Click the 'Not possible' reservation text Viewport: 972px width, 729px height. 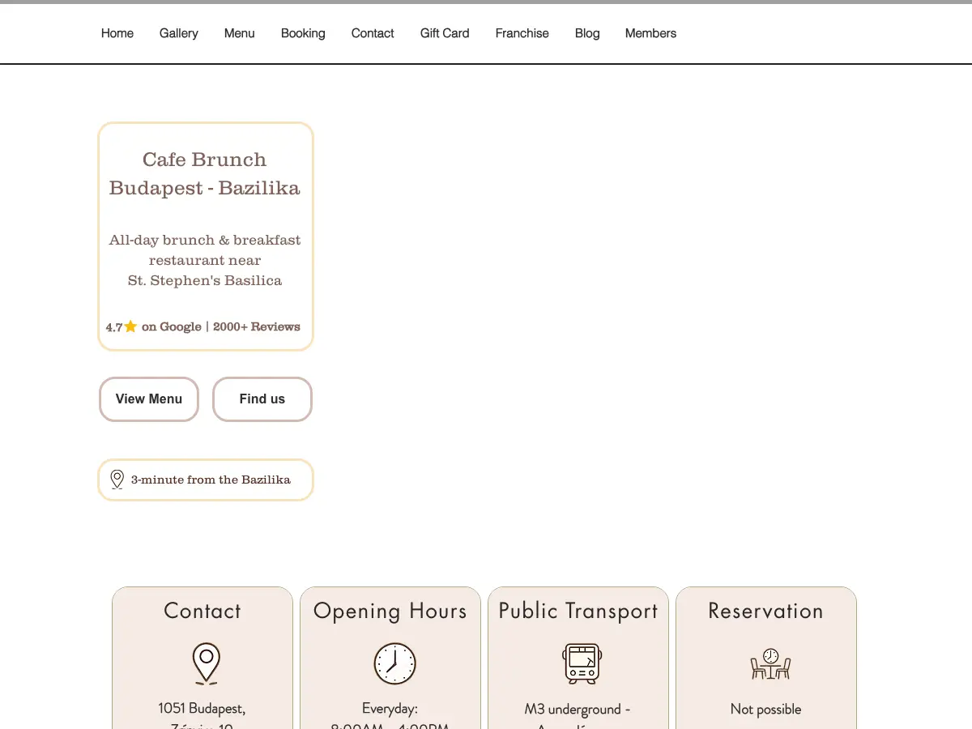[765, 709]
